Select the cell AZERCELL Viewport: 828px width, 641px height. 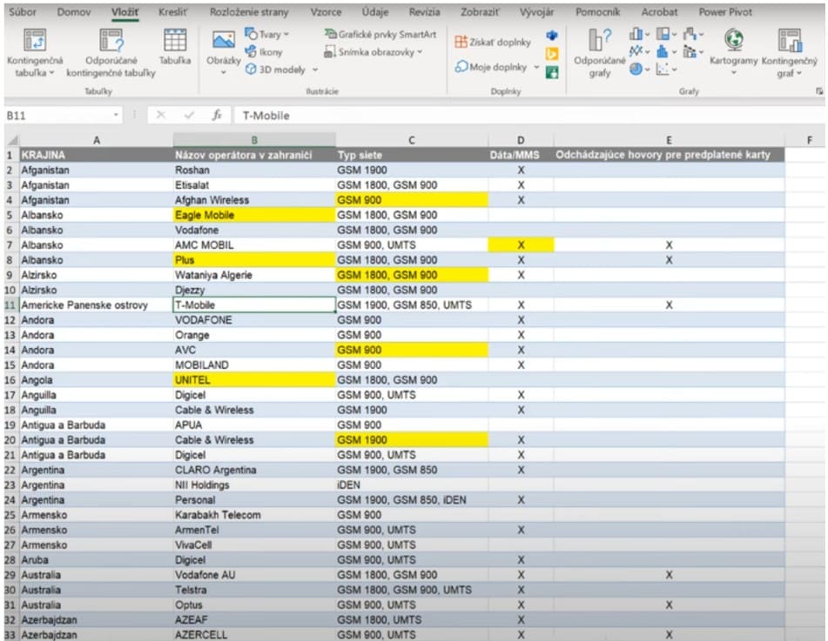[x=254, y=635]
